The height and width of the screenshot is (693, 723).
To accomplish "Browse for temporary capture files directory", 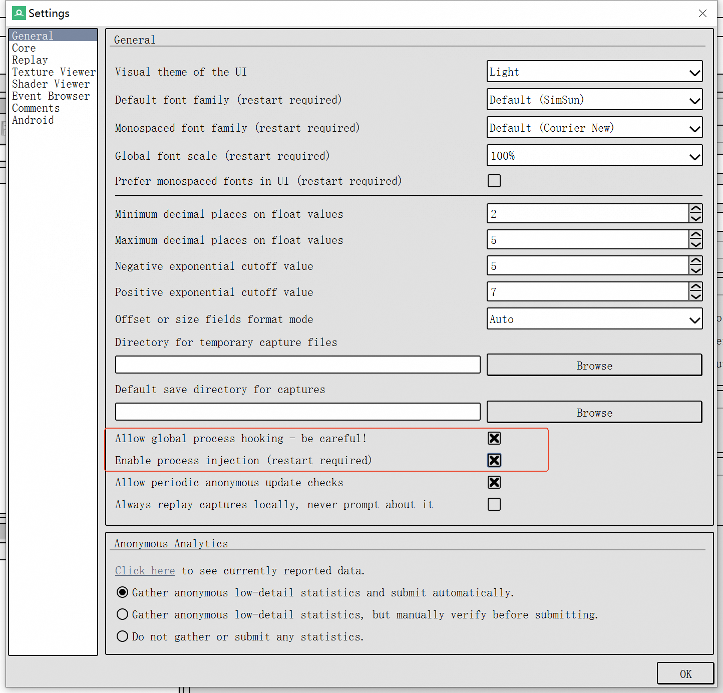I will (594, 365).
